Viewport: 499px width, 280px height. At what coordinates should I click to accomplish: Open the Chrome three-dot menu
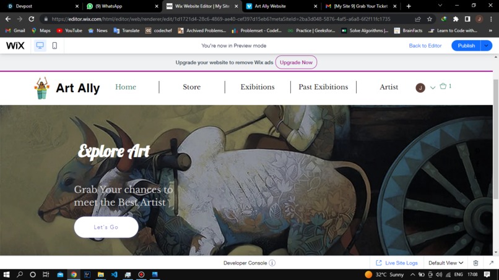click(x=491, y=19)
